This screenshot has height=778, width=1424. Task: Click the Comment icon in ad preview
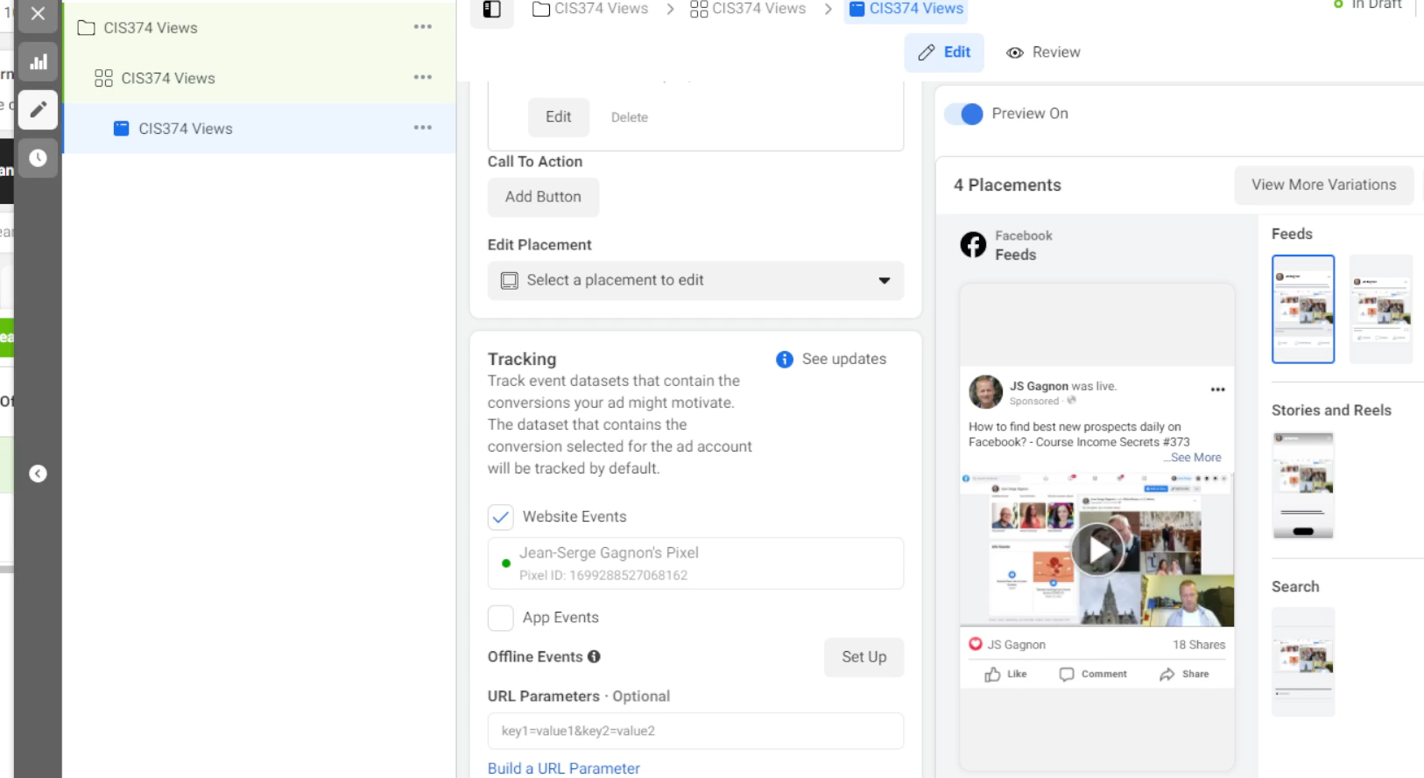1067,674
